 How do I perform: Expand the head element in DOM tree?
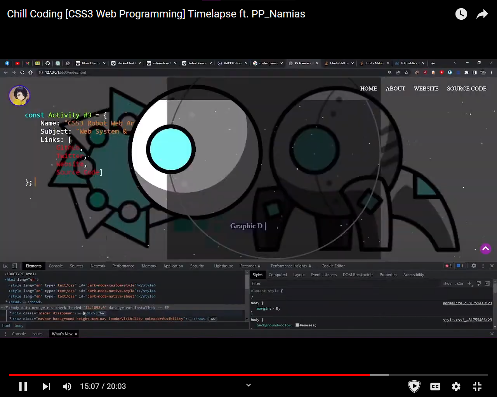[7, 302]
